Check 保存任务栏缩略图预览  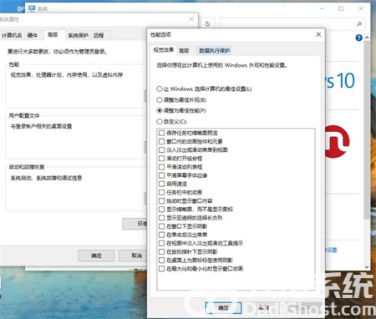click(x=161, y=133)
